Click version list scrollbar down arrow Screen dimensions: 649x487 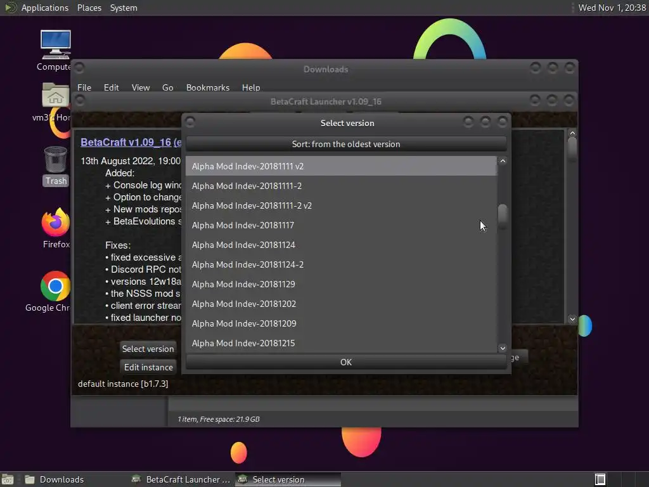[x=503, y=348]
